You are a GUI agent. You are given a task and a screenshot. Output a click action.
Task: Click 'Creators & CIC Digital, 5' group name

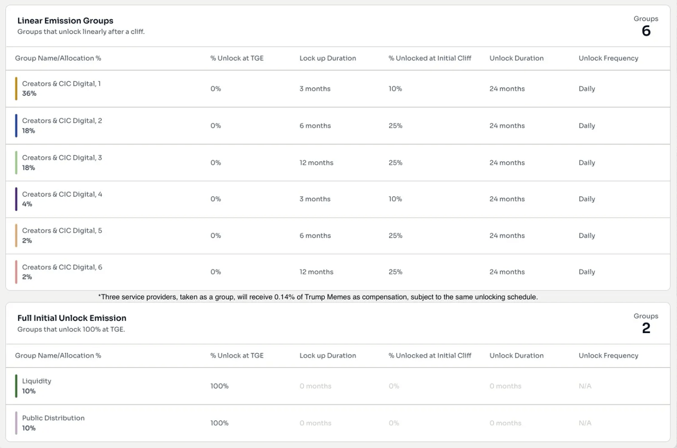tap(62, 231)
